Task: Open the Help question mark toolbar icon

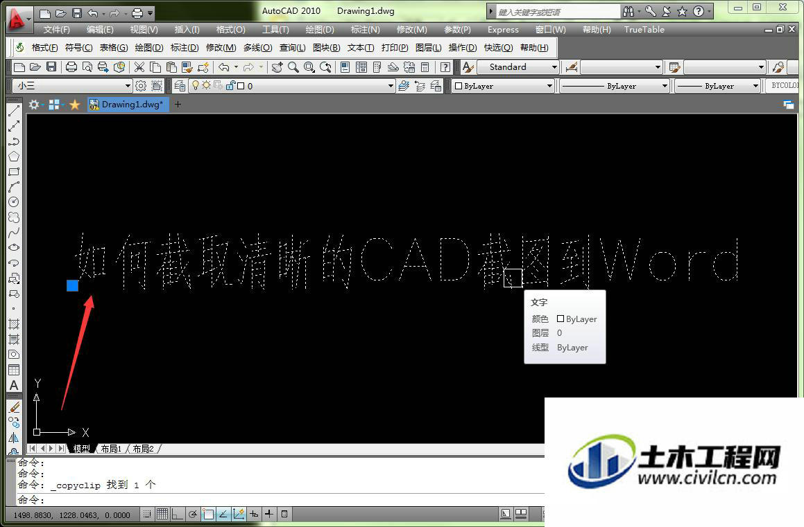Action: tap(445, 67)
